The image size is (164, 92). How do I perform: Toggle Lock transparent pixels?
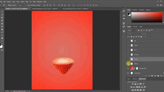131,37
